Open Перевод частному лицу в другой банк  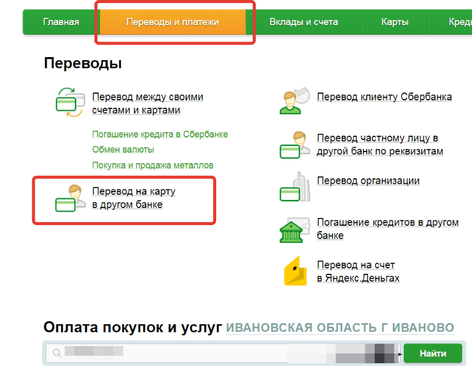pos(380,144)
